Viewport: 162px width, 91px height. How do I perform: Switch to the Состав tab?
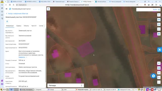point(41,26)
